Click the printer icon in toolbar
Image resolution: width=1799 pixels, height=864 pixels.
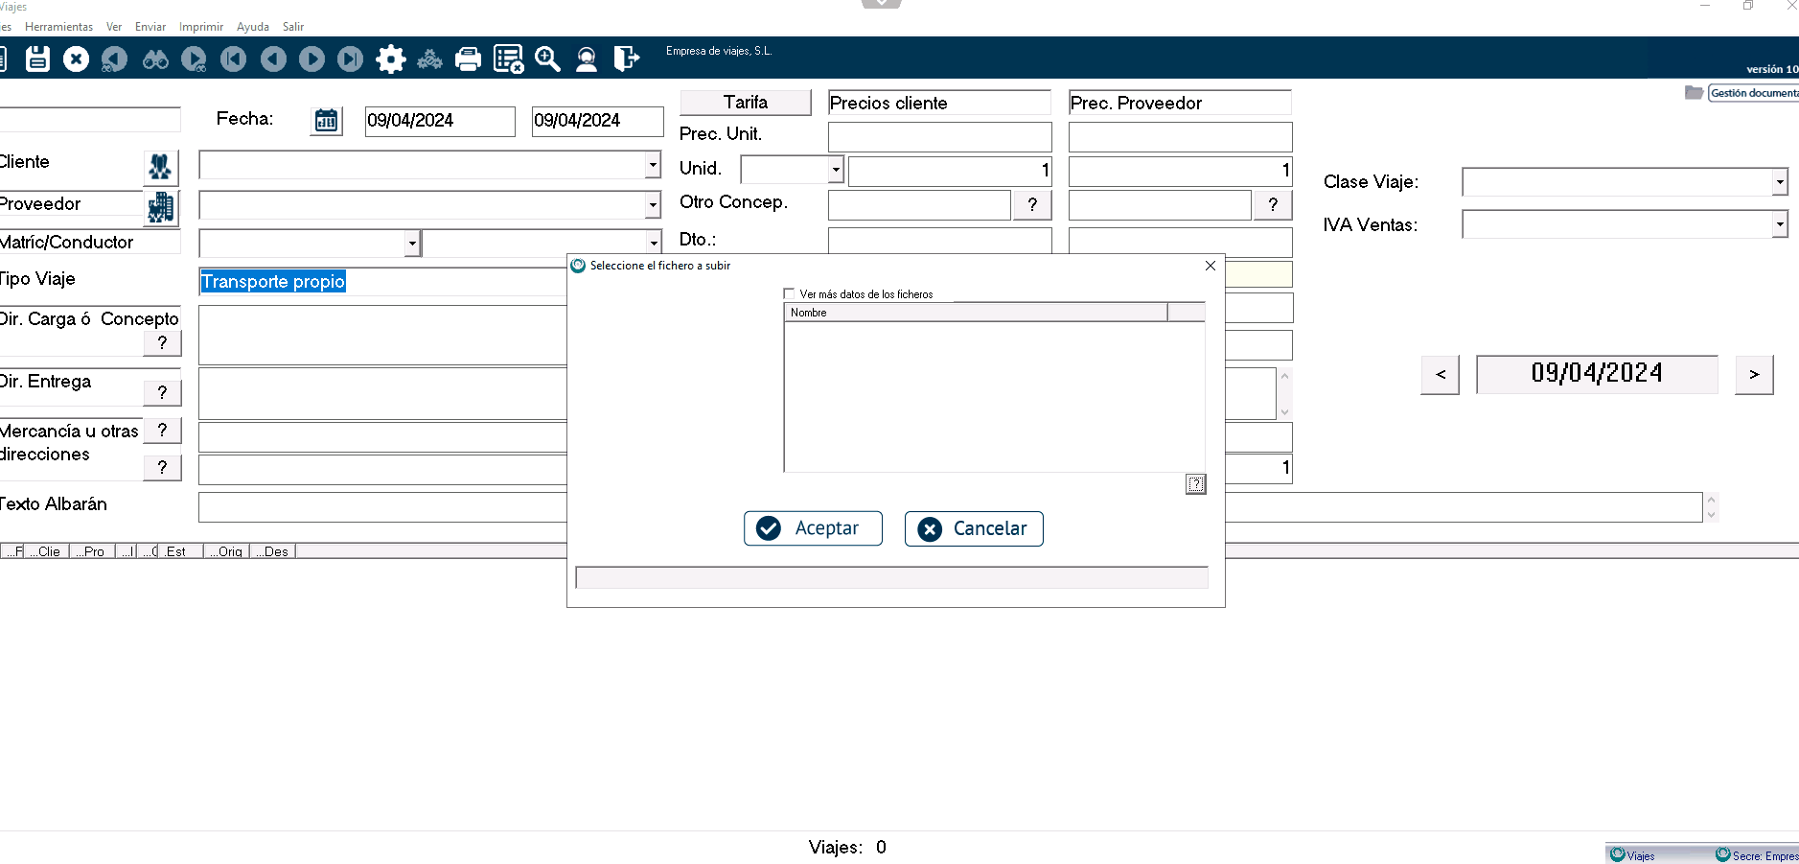468,59
